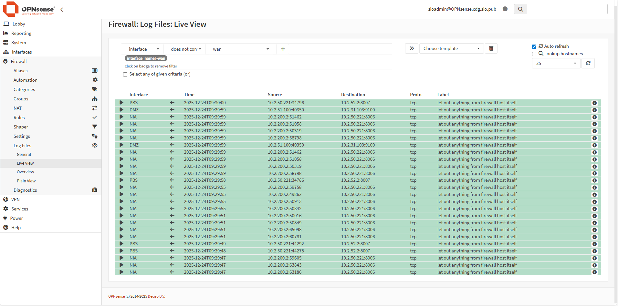Click the plus icon to add filter
The width and height of the screenshot is (618, 306).
pos(283,49)
